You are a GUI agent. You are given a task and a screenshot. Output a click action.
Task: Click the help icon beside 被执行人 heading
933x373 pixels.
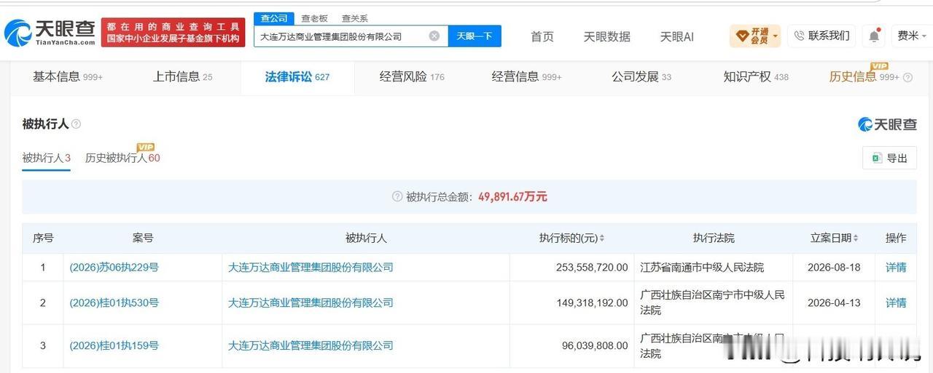77,124
